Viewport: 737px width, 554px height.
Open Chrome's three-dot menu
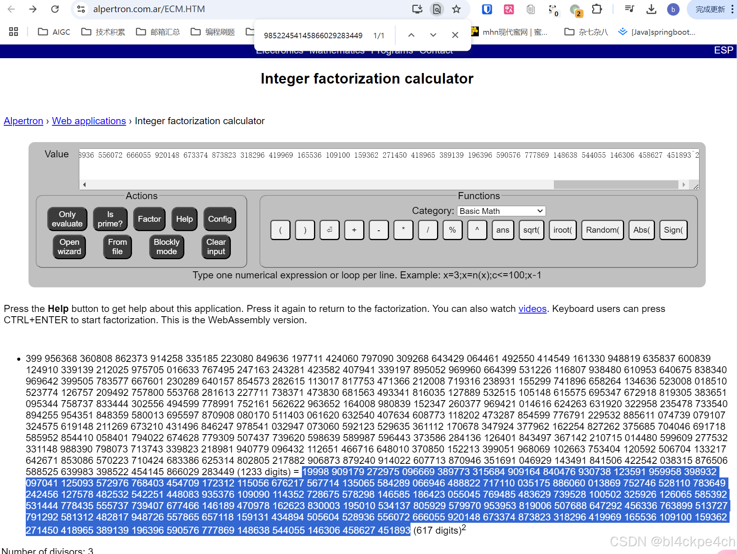pyautogui.click(x=733, y=9)
